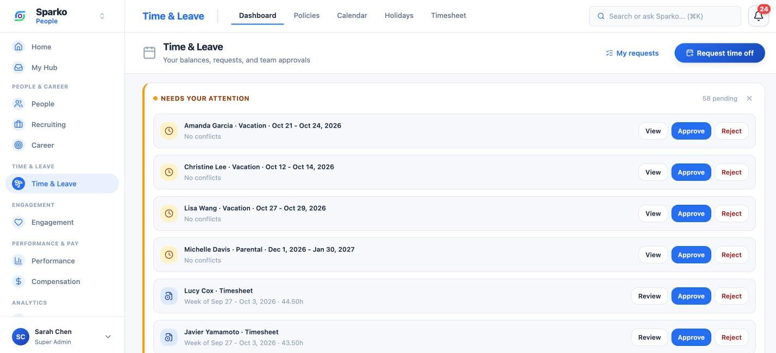
Task: Click timesheet icon on Lucy Cox row
Action: click(169, 296)
